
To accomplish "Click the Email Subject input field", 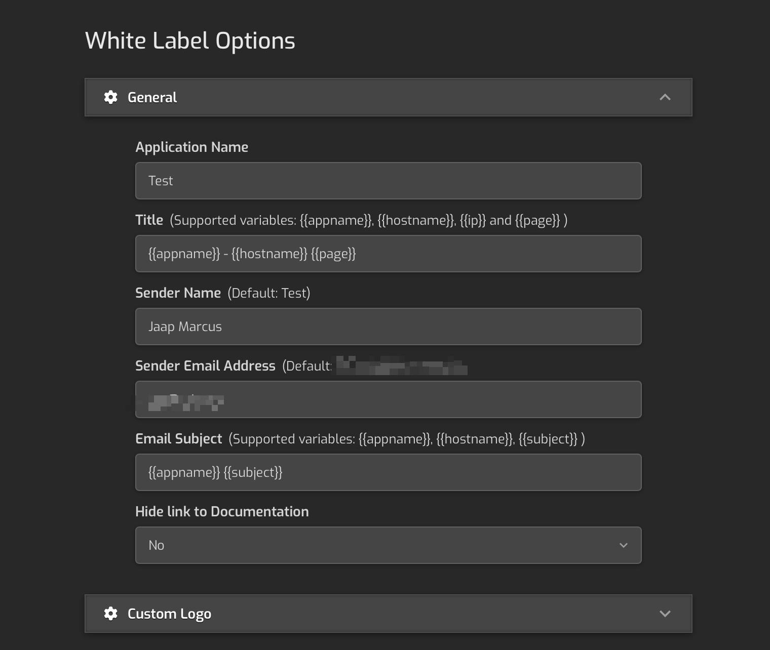I will [388, 472].
